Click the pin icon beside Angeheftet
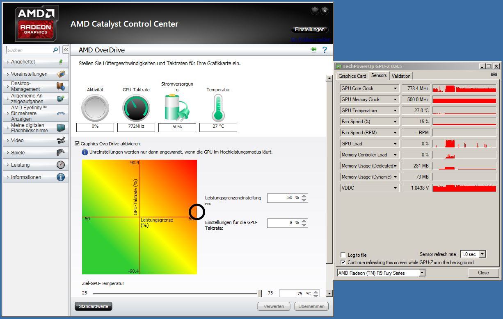 [x=61, y=62]
